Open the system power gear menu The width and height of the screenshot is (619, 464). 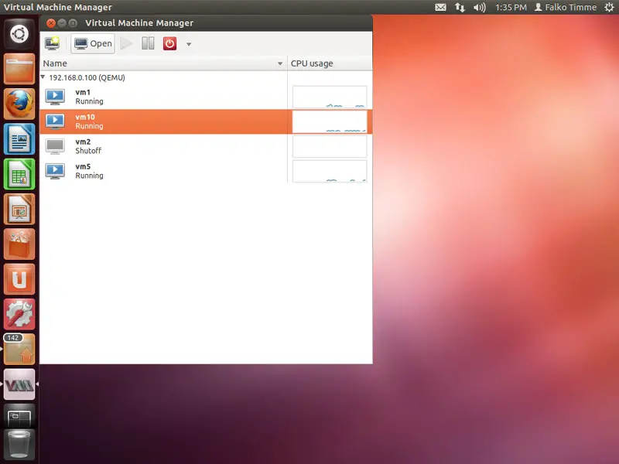[x=609, y=7]
